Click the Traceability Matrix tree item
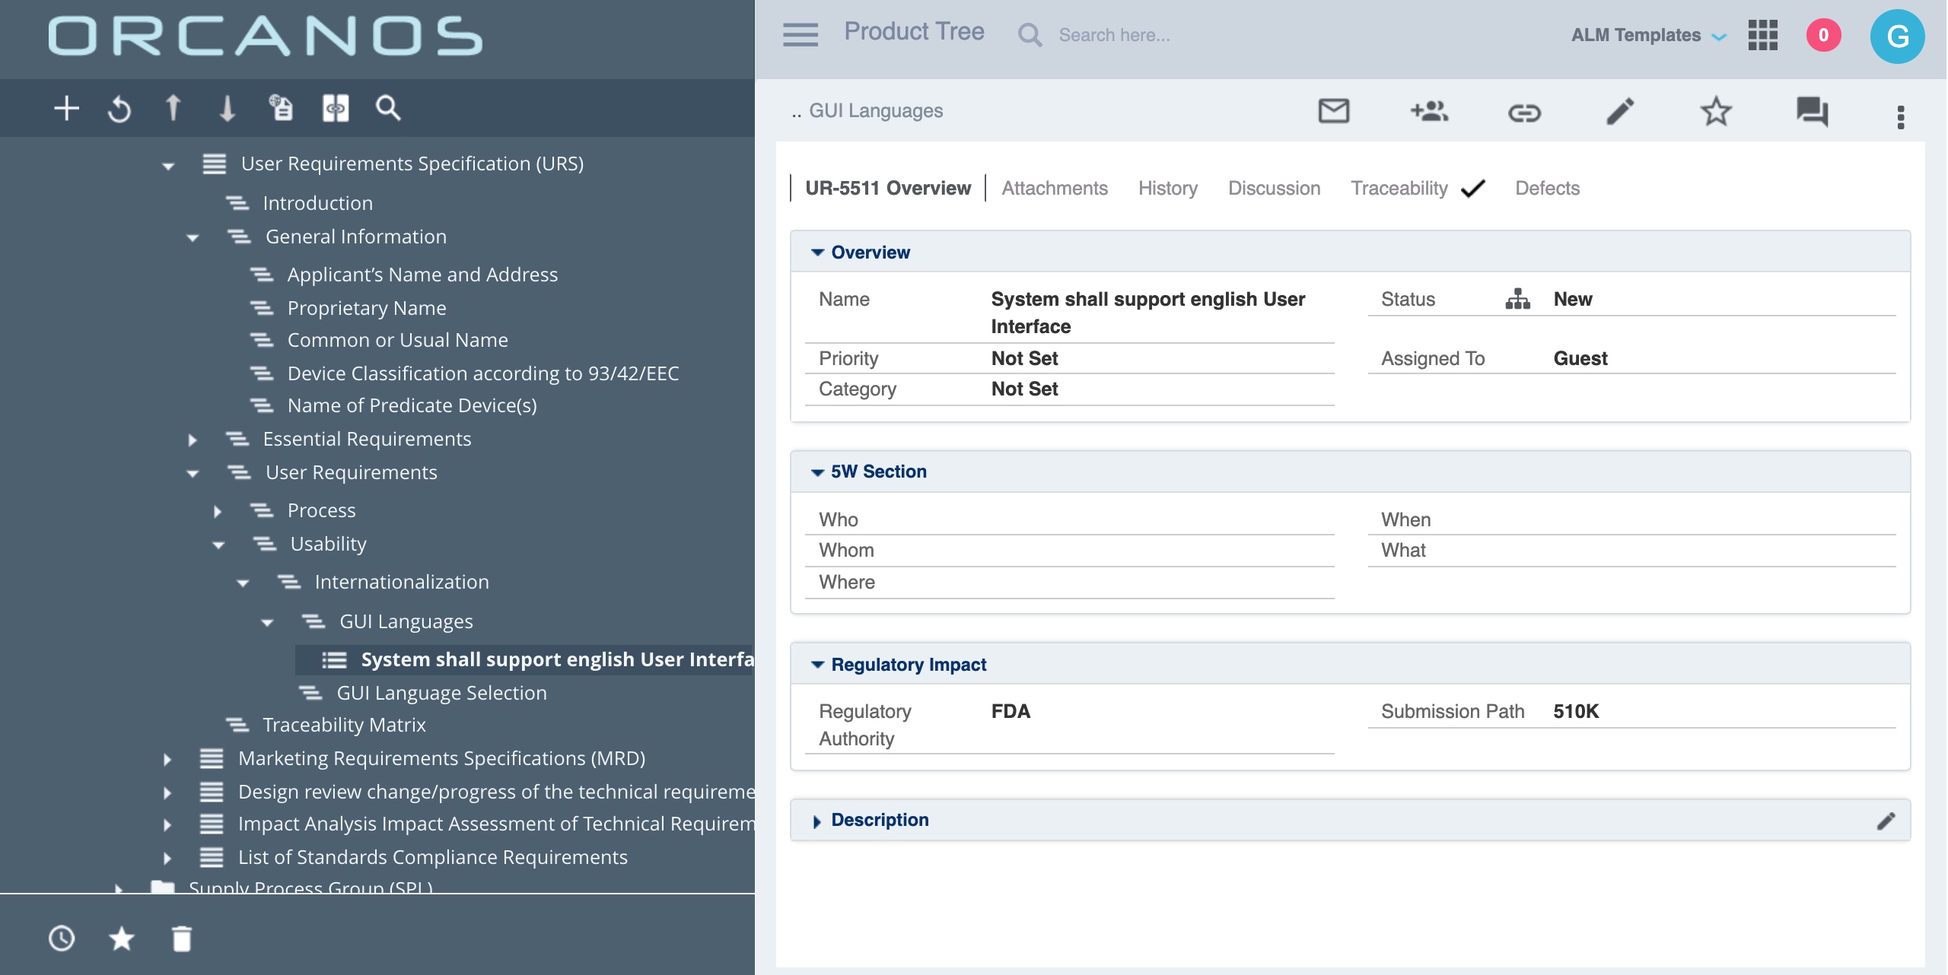 344,725
